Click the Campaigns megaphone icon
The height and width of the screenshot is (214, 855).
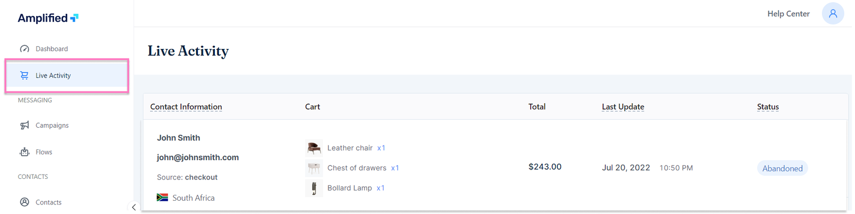[x=25, y=126]
